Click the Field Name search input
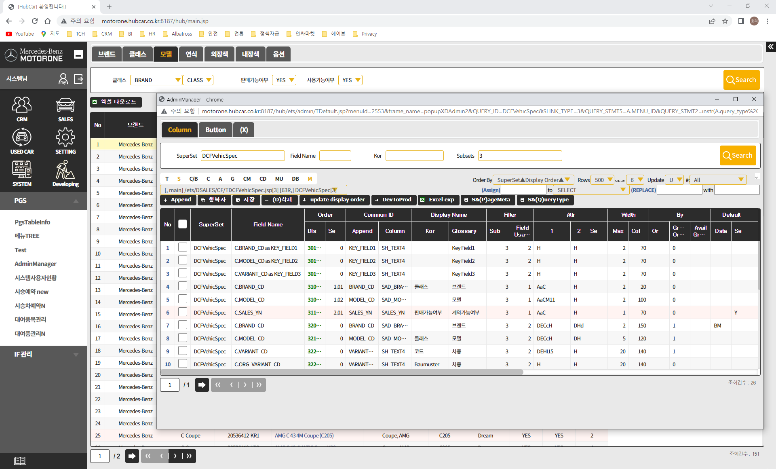This screenshot has width=776, height=469. (x=335, y=156)
